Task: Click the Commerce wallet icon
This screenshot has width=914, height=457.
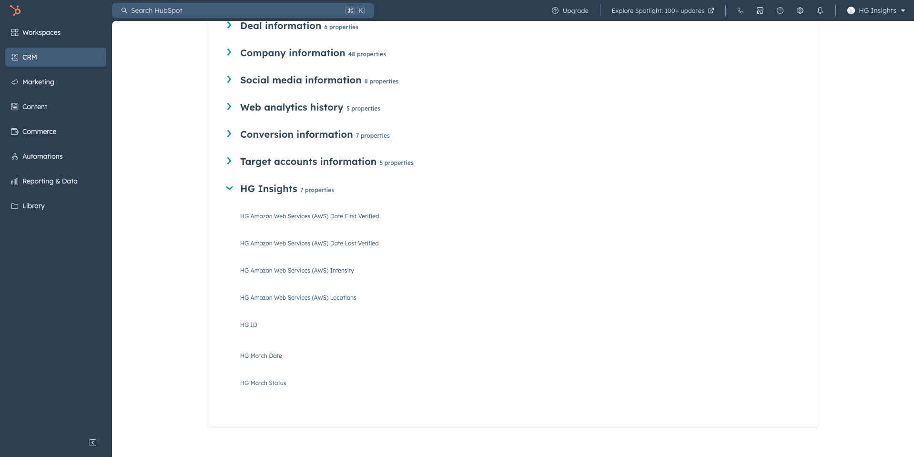Action: coord(15,132)
